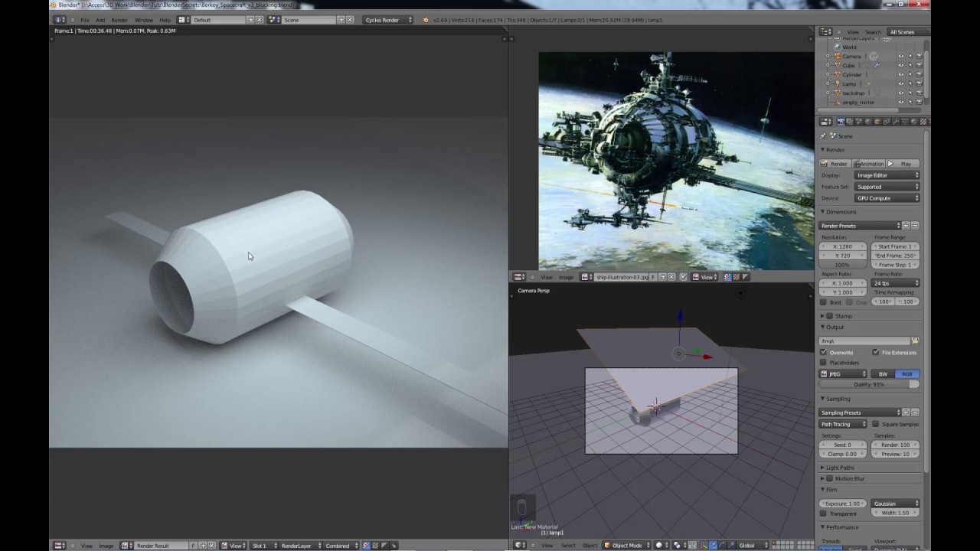This screenshot has width=980, height=551.
Task: Toggle Cylinder selectability arrow in outliner
Action: point(910,74)
